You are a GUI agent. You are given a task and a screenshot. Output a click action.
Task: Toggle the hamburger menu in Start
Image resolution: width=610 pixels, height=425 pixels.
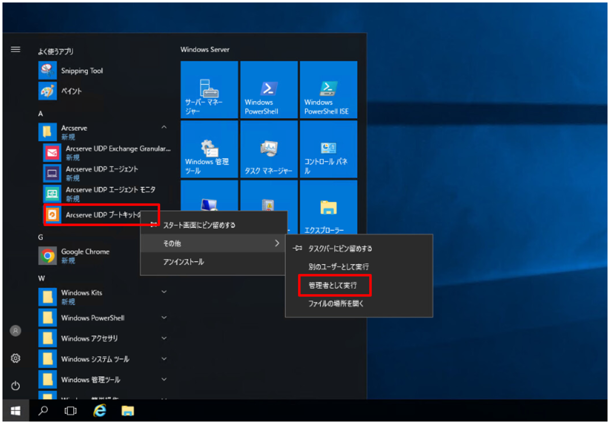click(16, 49)
